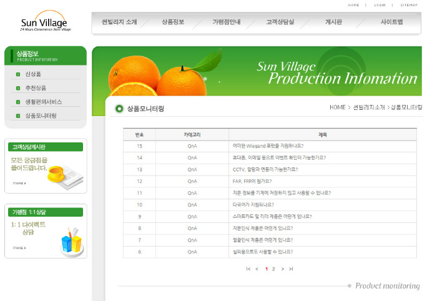Click more under 고객상담게시판 banner
The width and height of the screenshot is (437, 301).
[x=19, y=183]
